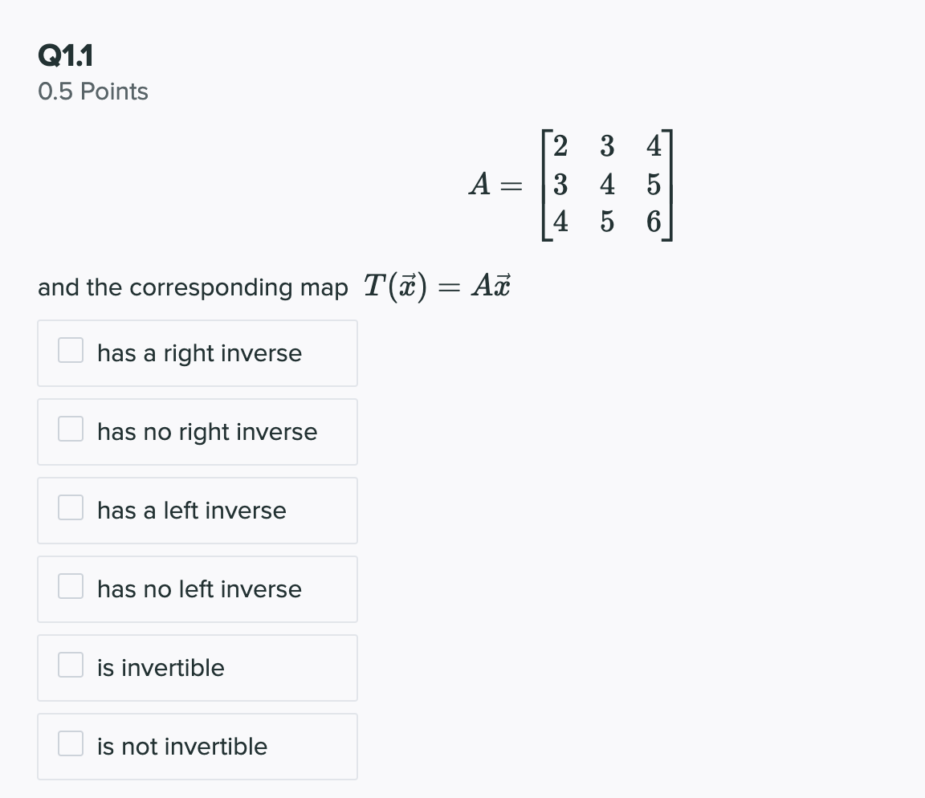
Task: Click the "and the corresponding map" text
Action: pyautogui.click(x=193, y=287)
